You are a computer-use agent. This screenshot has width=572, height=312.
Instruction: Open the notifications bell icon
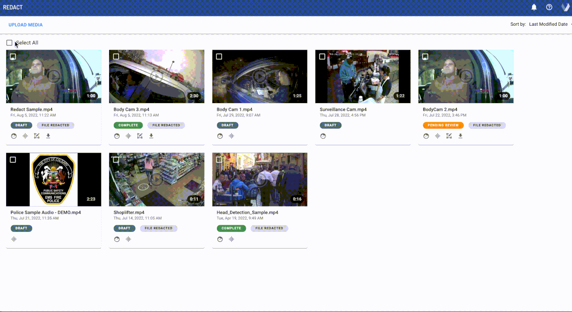coord(534,7)
